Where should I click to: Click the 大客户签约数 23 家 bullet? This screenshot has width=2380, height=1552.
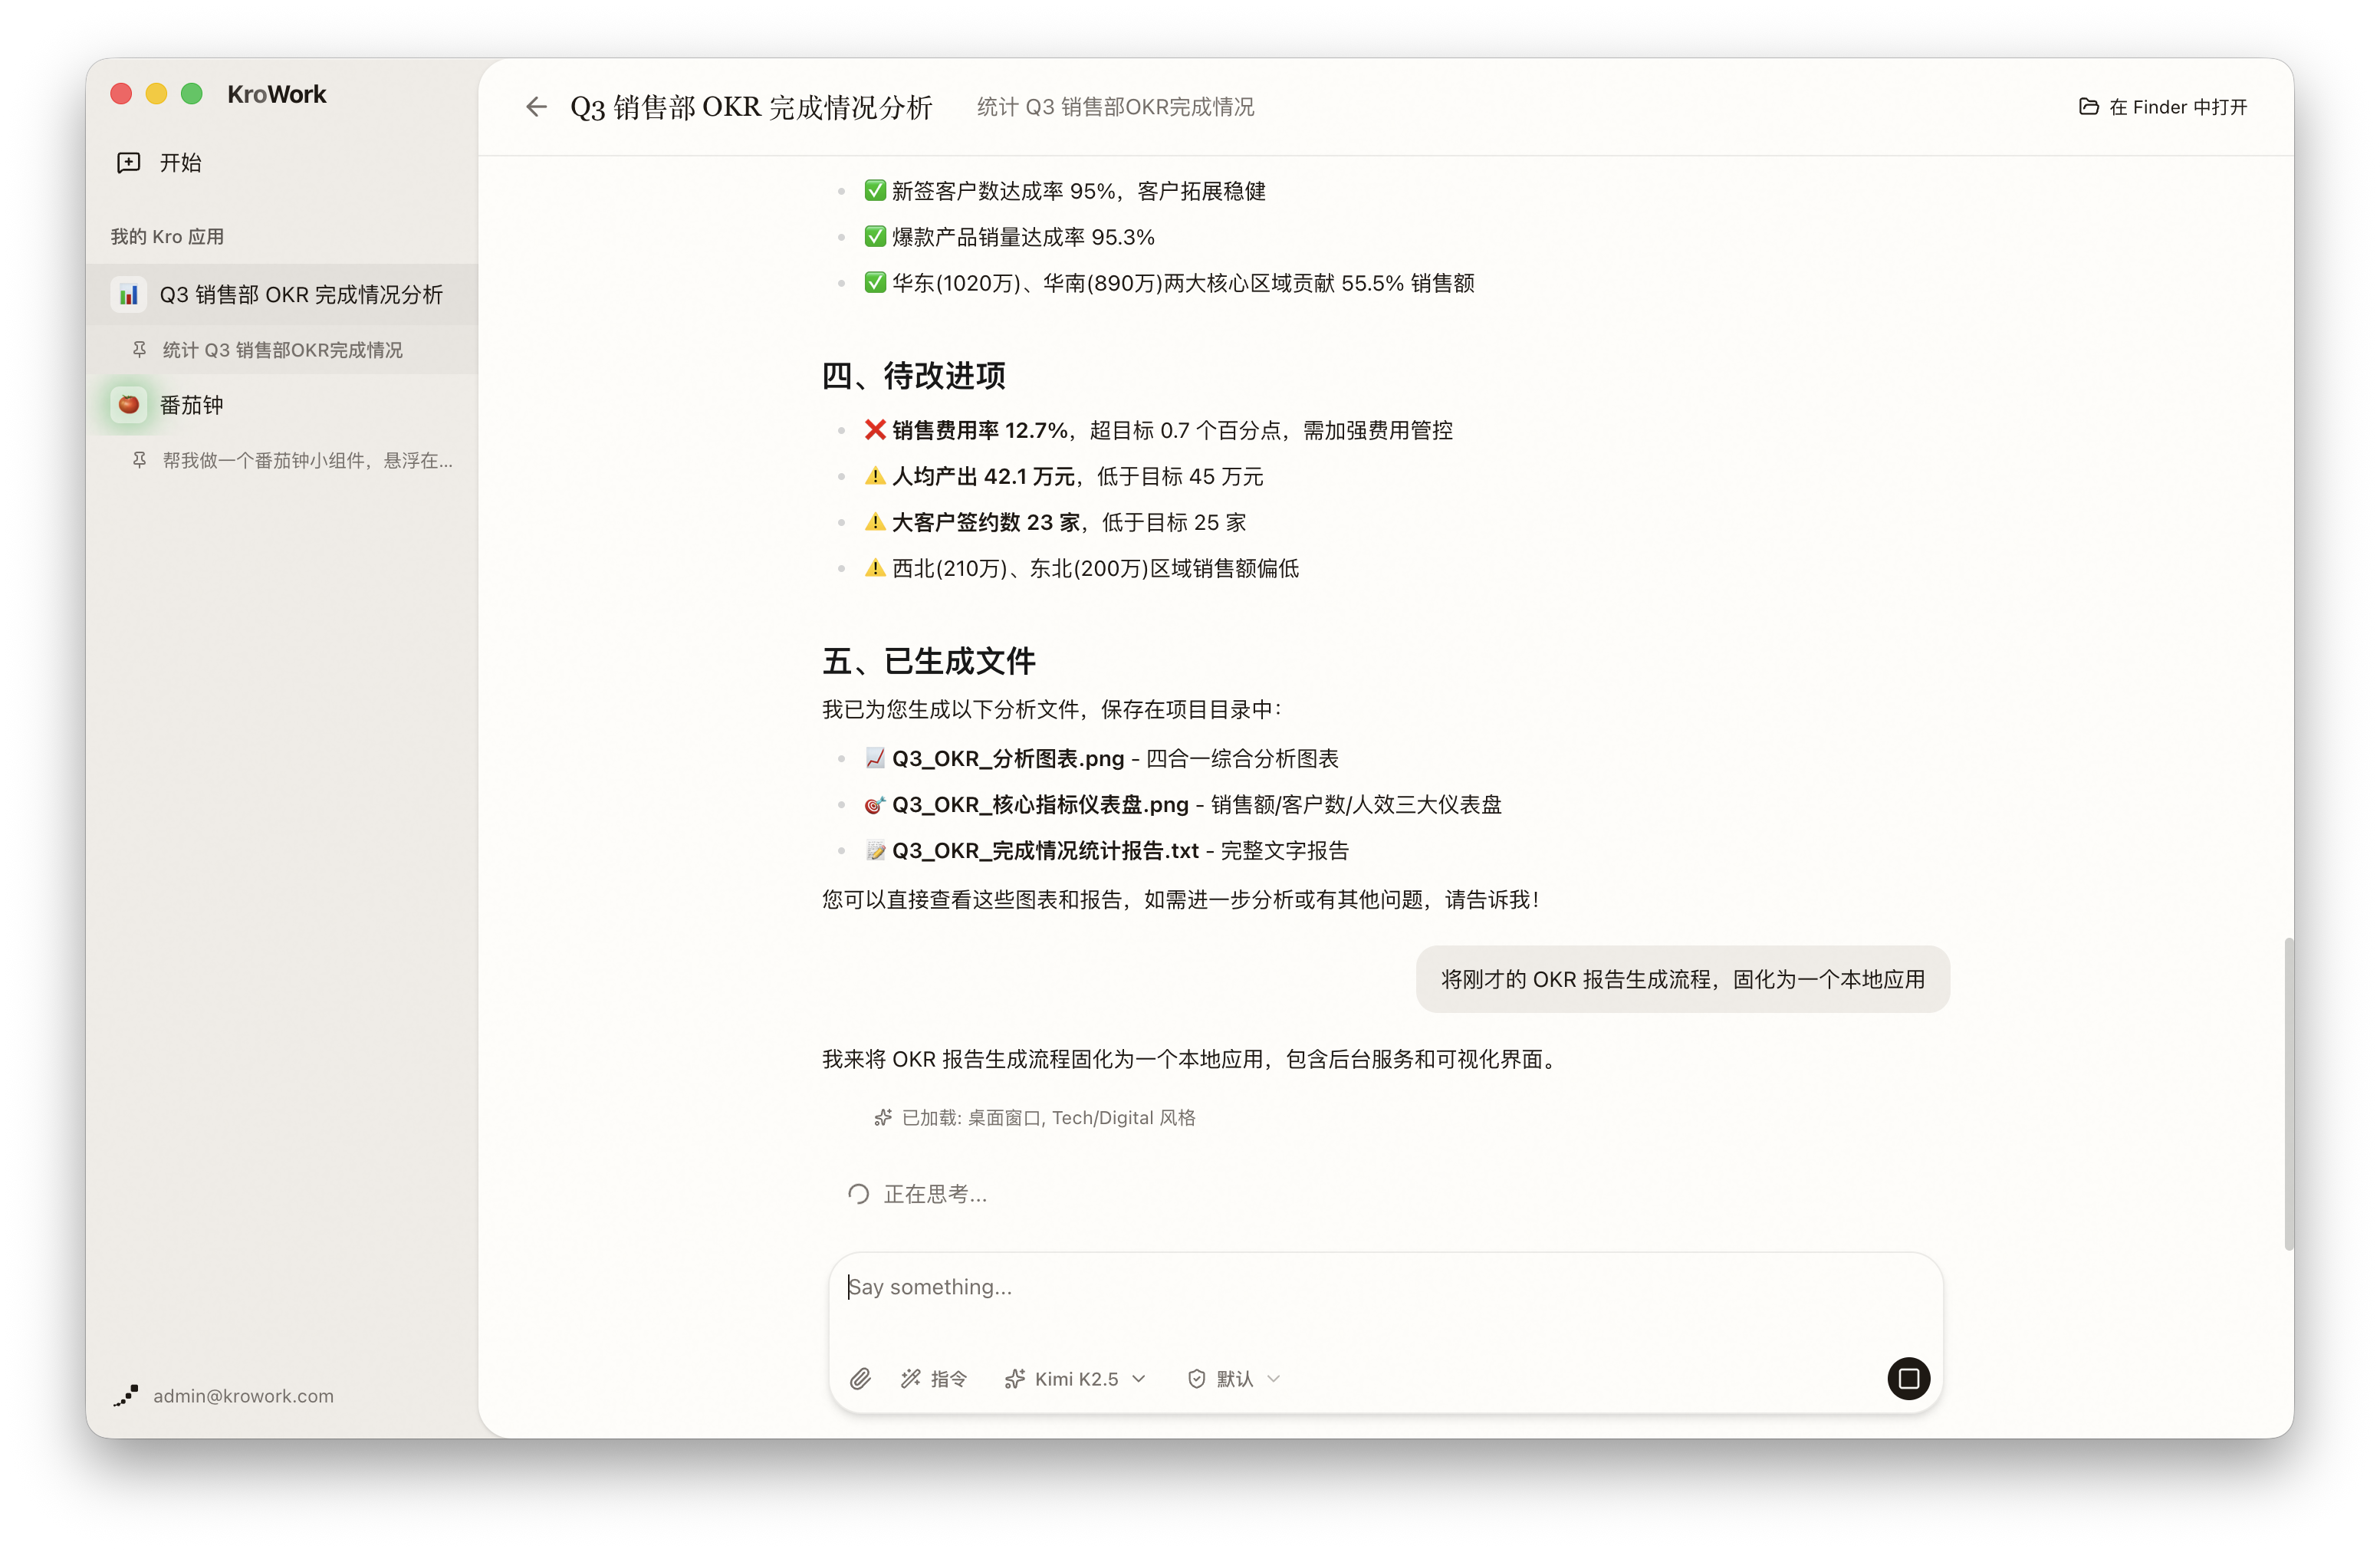pyautogui.click(x=1055, y=522)
